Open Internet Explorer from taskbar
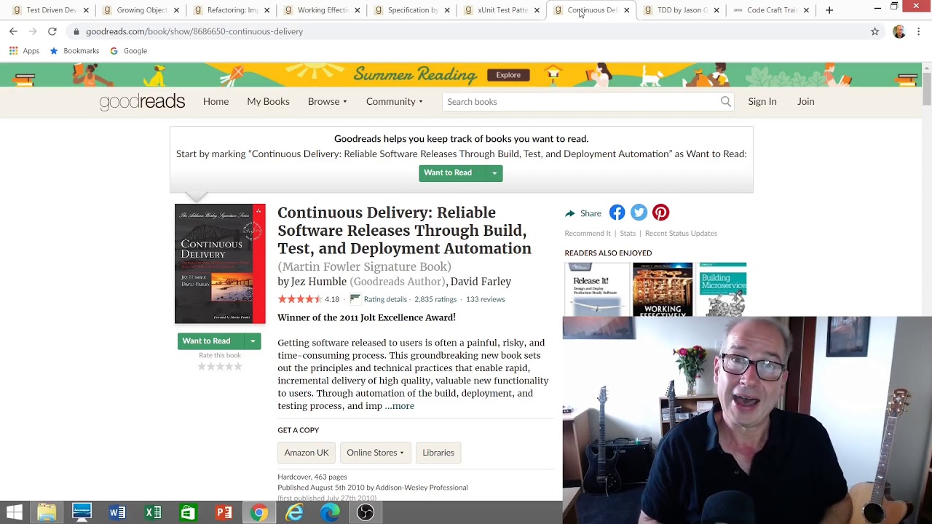932x524 pixels. point(294,512)
